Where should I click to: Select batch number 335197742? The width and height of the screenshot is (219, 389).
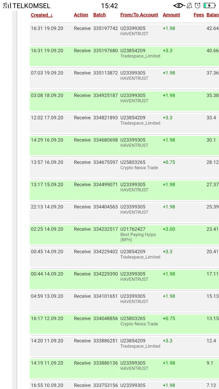point(106,28)
